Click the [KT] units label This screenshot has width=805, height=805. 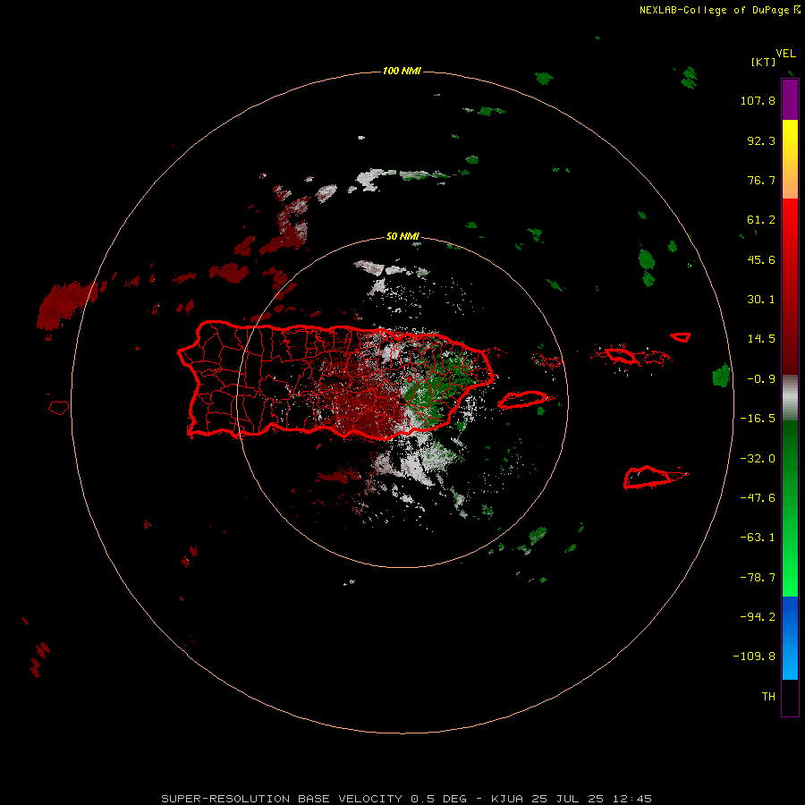764,62
